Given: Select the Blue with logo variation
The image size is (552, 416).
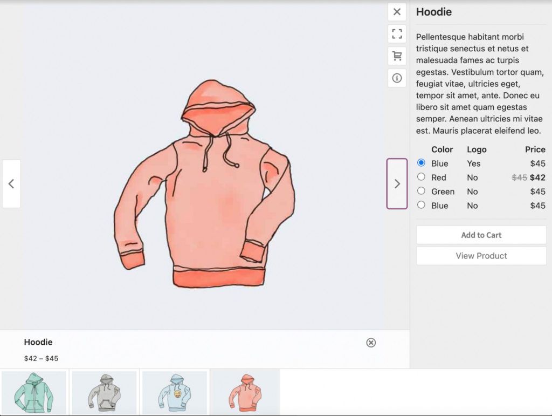Looking at the screenshot, I should tap(421, 163).
